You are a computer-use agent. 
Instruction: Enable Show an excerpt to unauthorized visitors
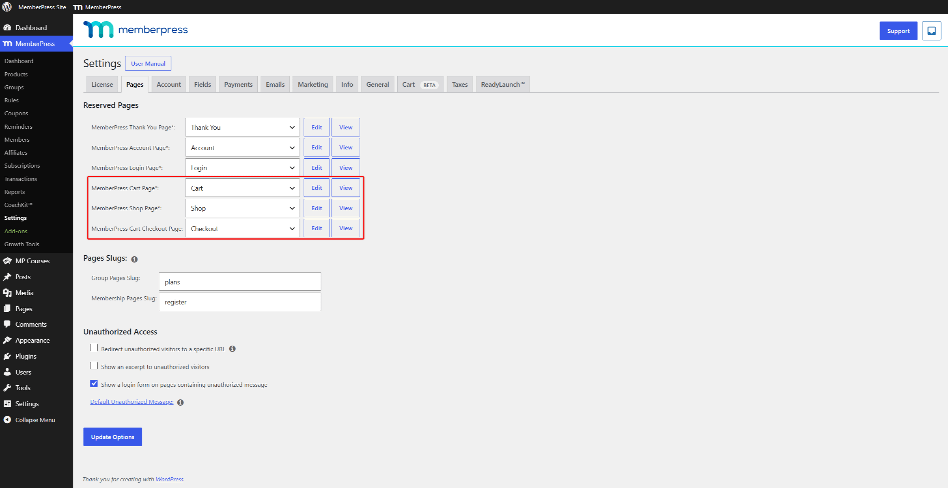tap(94, 366)
